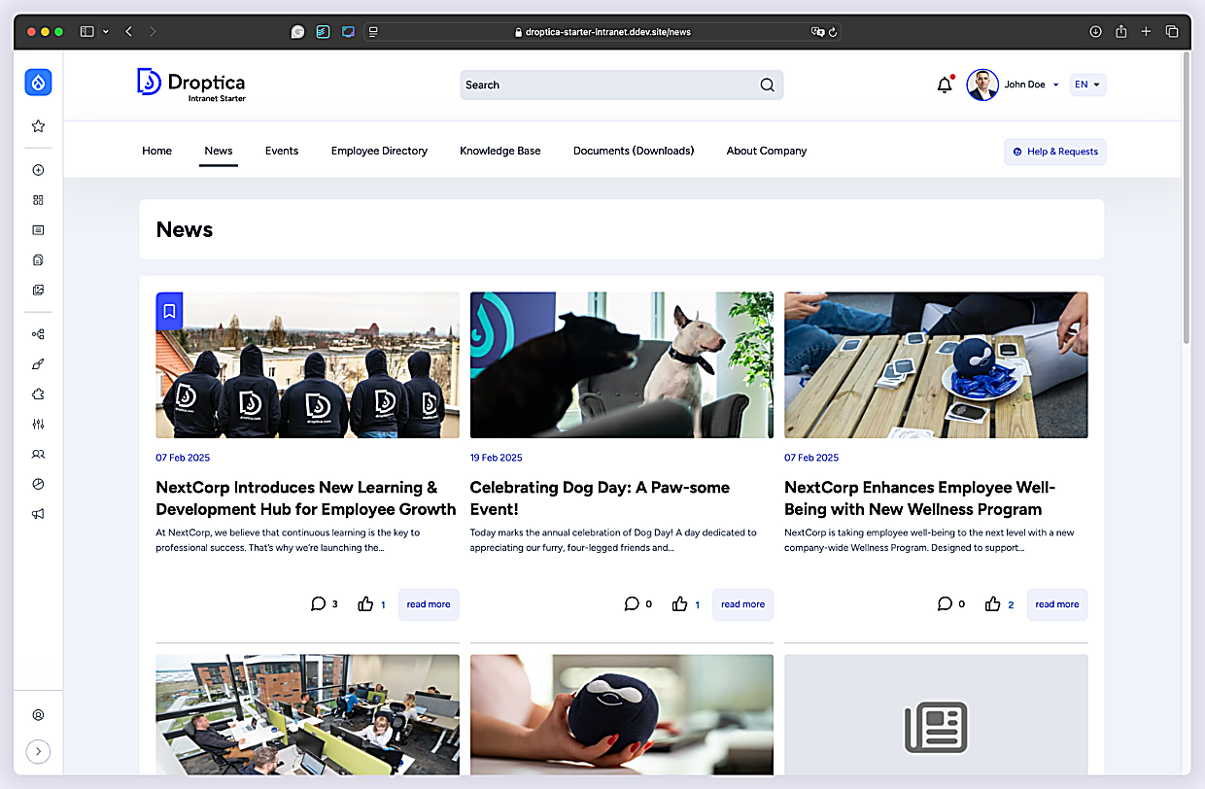Open Celebrating Dog Day: A Paw-some Event title
1205x789 pixels.
[x=600, y=498]
